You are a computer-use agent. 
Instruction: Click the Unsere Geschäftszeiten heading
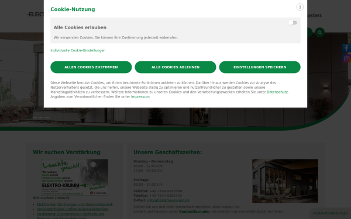pyautogui.click(x=168, y=152)
